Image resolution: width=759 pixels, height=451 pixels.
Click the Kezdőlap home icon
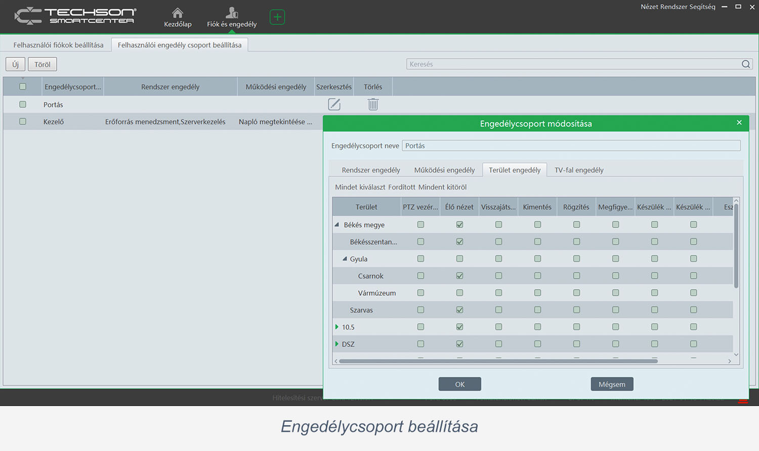(x=178, y=13)
